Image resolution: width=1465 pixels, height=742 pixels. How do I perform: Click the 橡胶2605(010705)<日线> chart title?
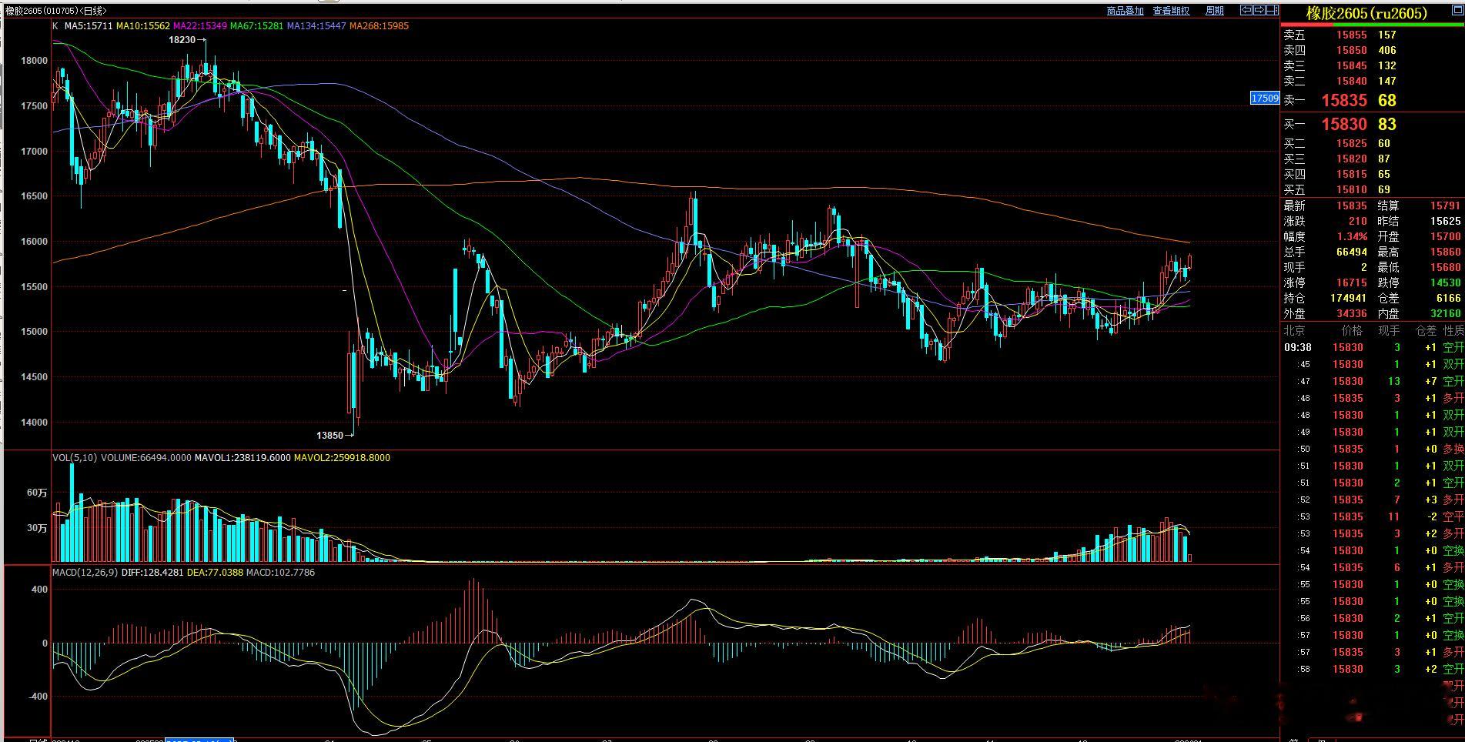(x=55, y=11)
